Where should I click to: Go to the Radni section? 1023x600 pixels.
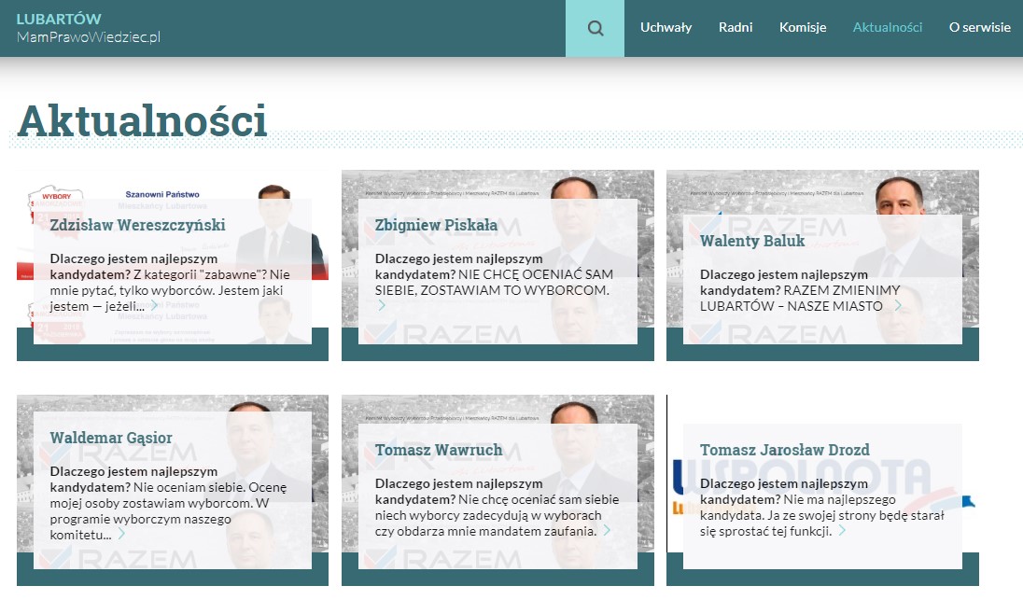click(x=736, y=27)
